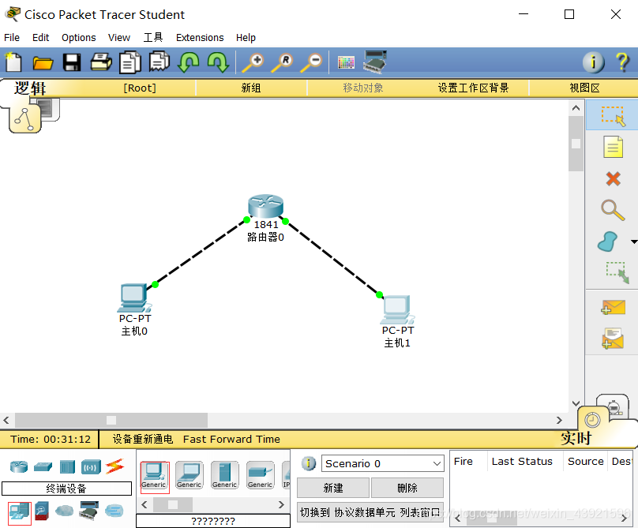Viewport: 638px width, 528px height.
Task: Open the Help menu
Action: coord(246,38)
